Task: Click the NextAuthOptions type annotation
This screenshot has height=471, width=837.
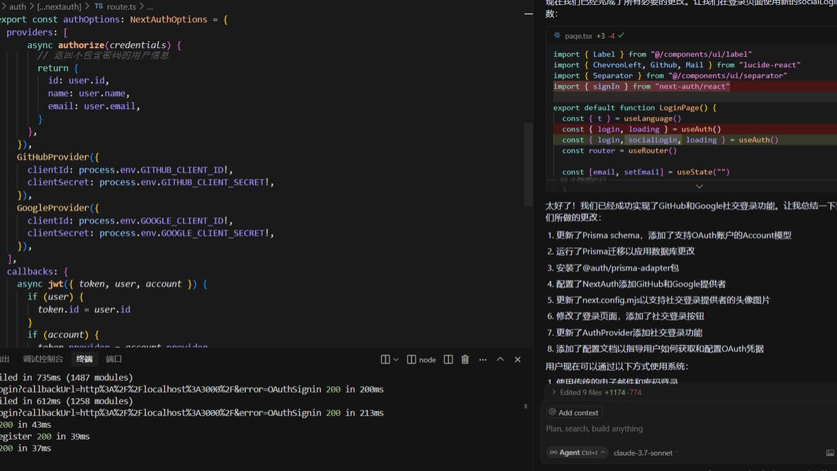Action: pos(169,19)
